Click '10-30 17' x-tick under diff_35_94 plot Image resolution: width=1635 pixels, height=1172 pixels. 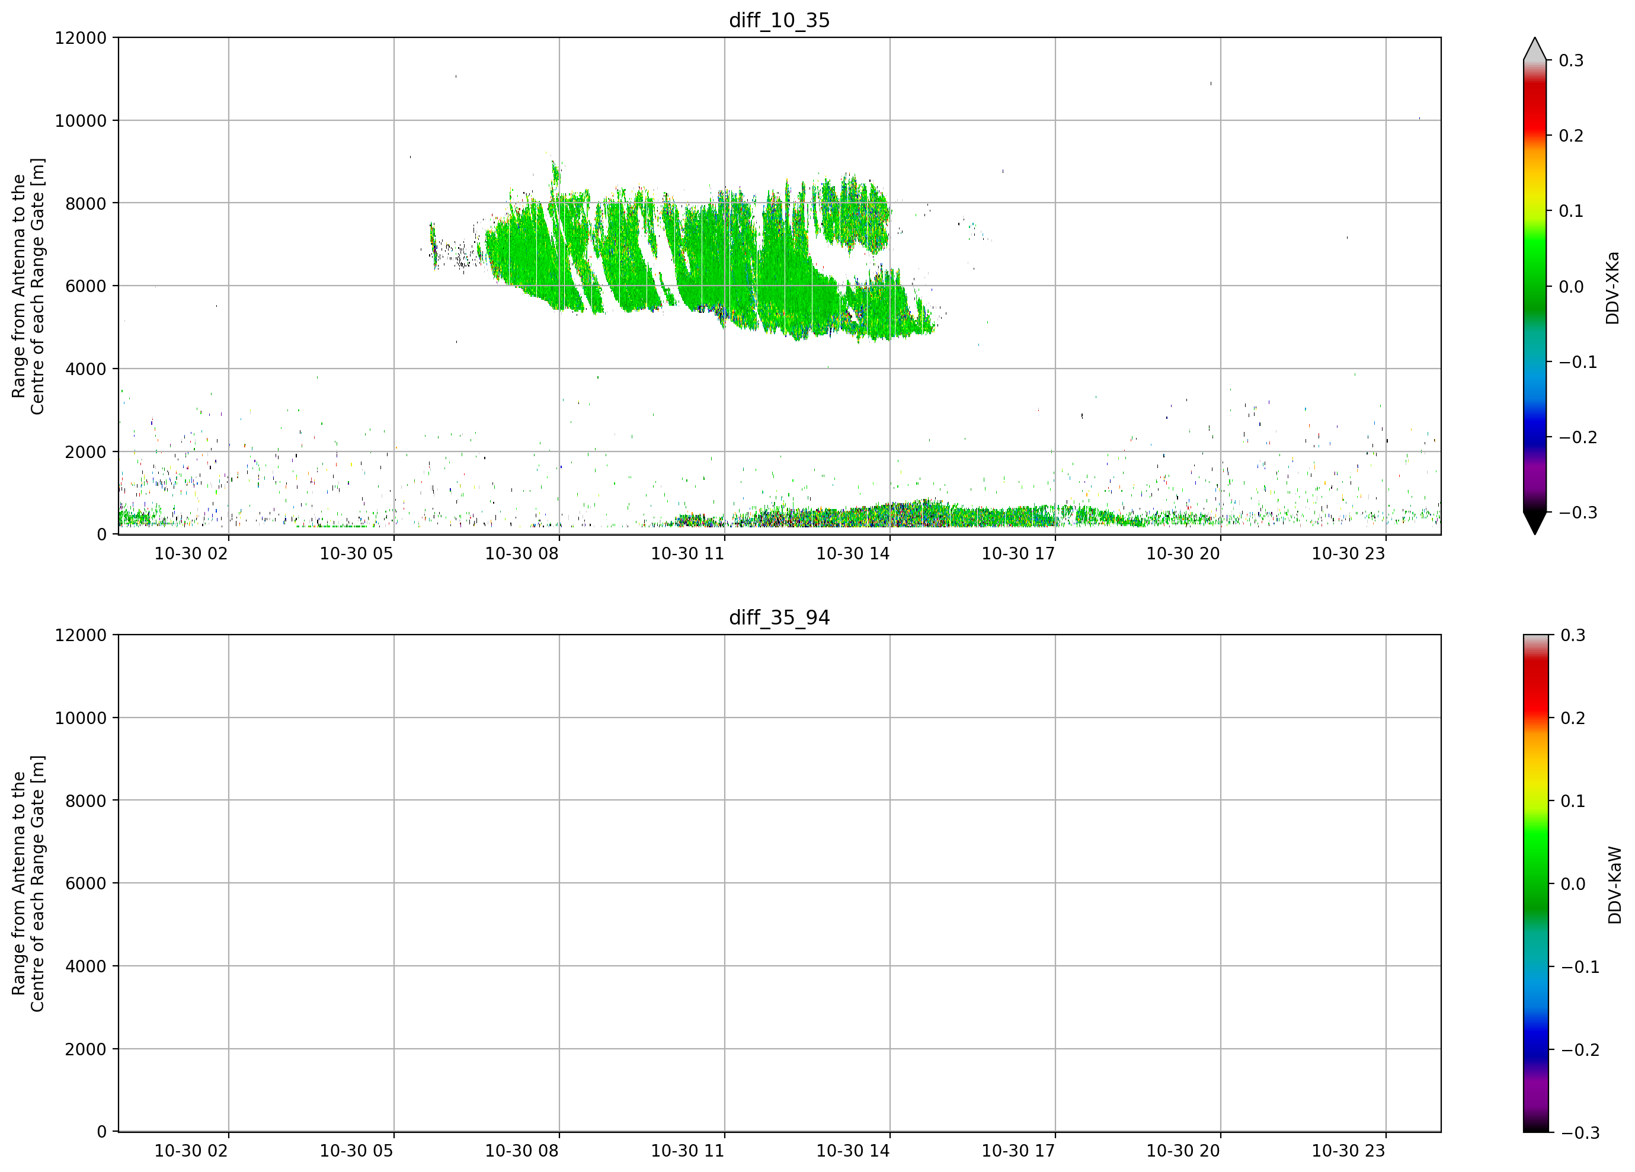(1018, 1151)
